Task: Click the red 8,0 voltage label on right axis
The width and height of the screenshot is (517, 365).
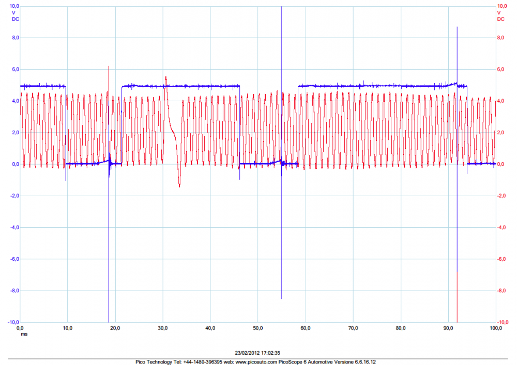Action: point(500,38)
